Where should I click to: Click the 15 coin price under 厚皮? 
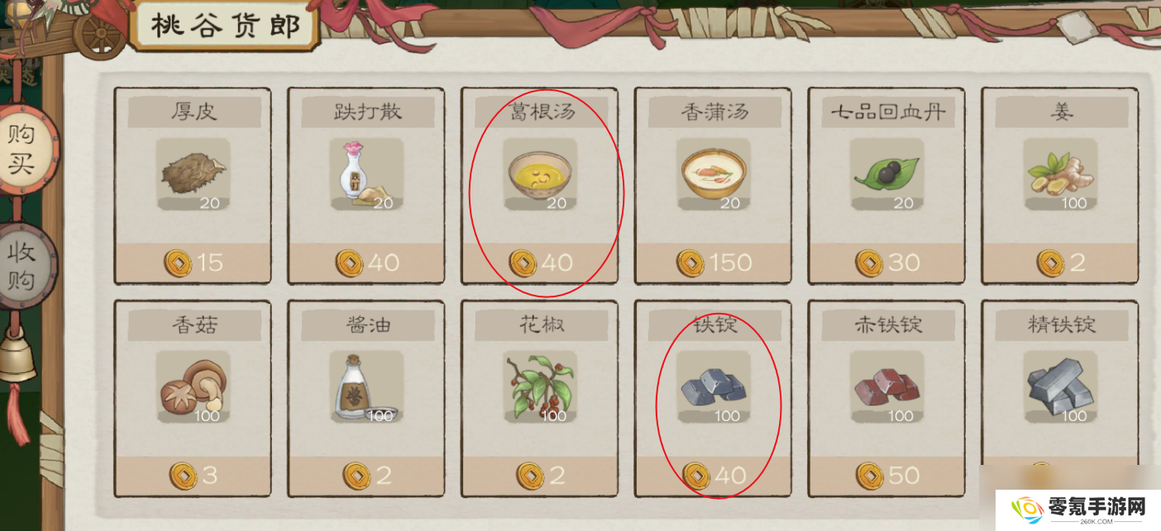[193, 263]
